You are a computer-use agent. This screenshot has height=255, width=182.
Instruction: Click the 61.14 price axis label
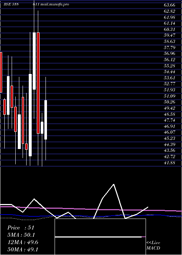pyautogui.click(x=170, y=23)
